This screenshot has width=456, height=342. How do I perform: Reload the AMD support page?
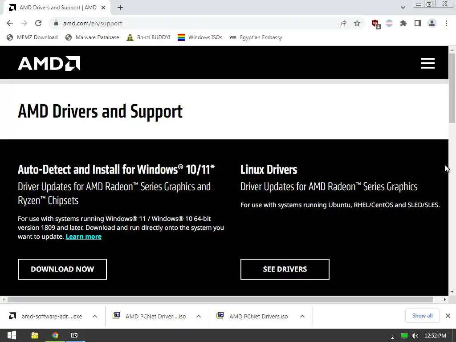coord(38,23)
